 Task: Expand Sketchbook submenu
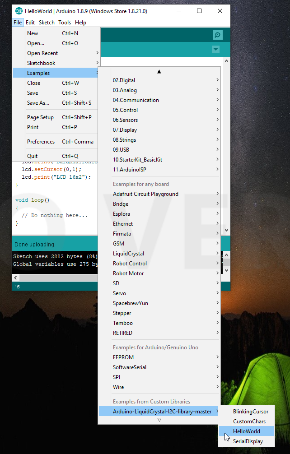[56, 63]
